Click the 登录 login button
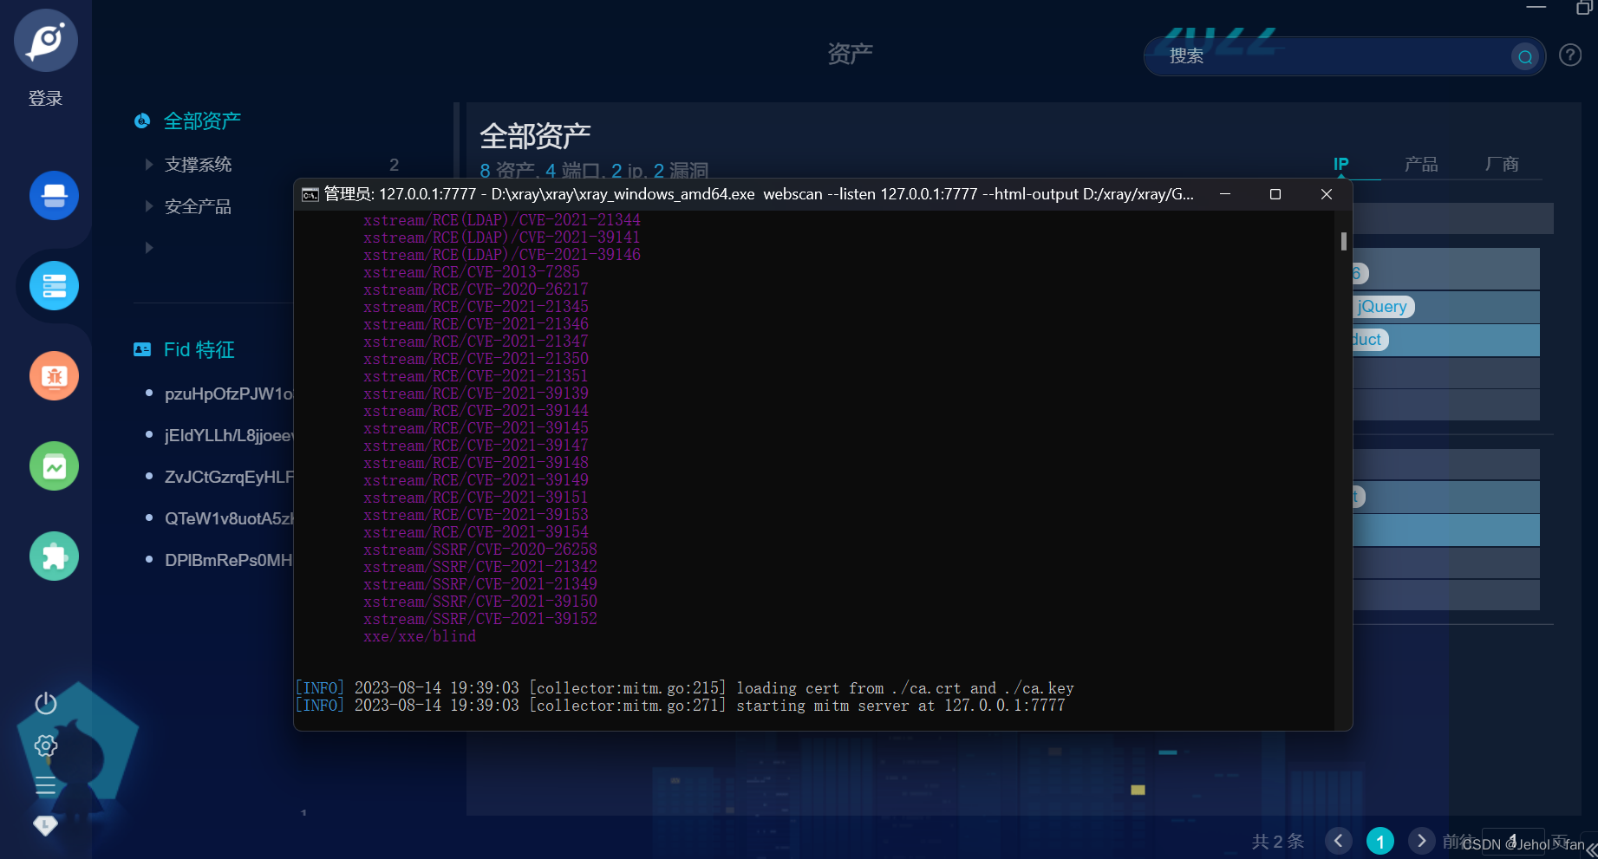 44,98
